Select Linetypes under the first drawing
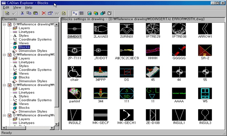This screenshot has height=136, width=227. 26,32
